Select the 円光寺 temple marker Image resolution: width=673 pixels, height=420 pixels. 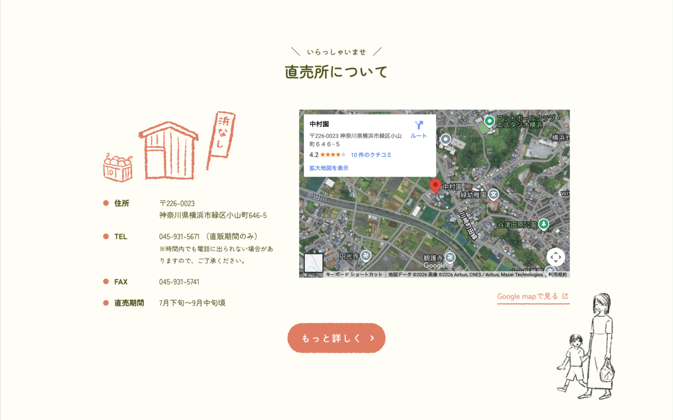tap(365, 255)
